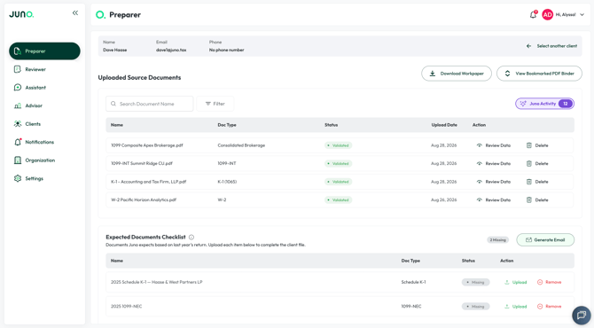Click the 2 Missing badge
This screenshot has height=328, width=594.
coord(497,240)
